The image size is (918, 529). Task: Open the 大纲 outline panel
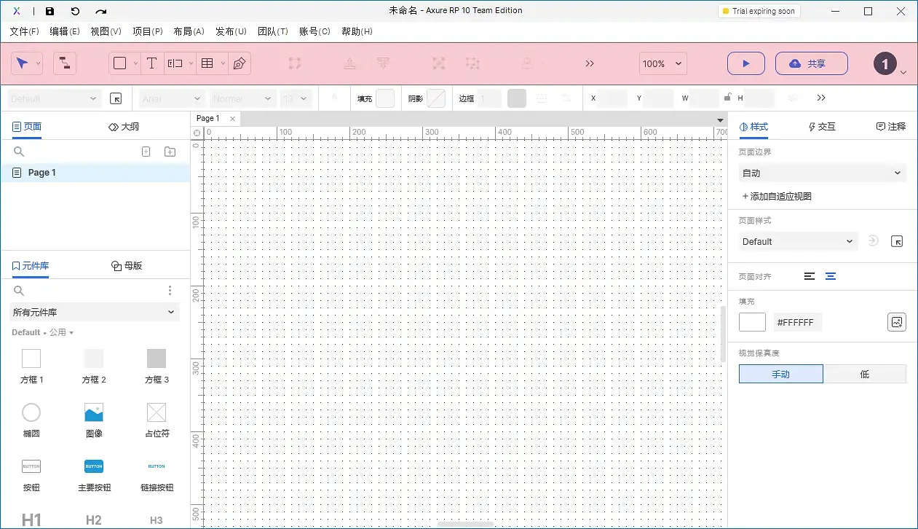122,125
